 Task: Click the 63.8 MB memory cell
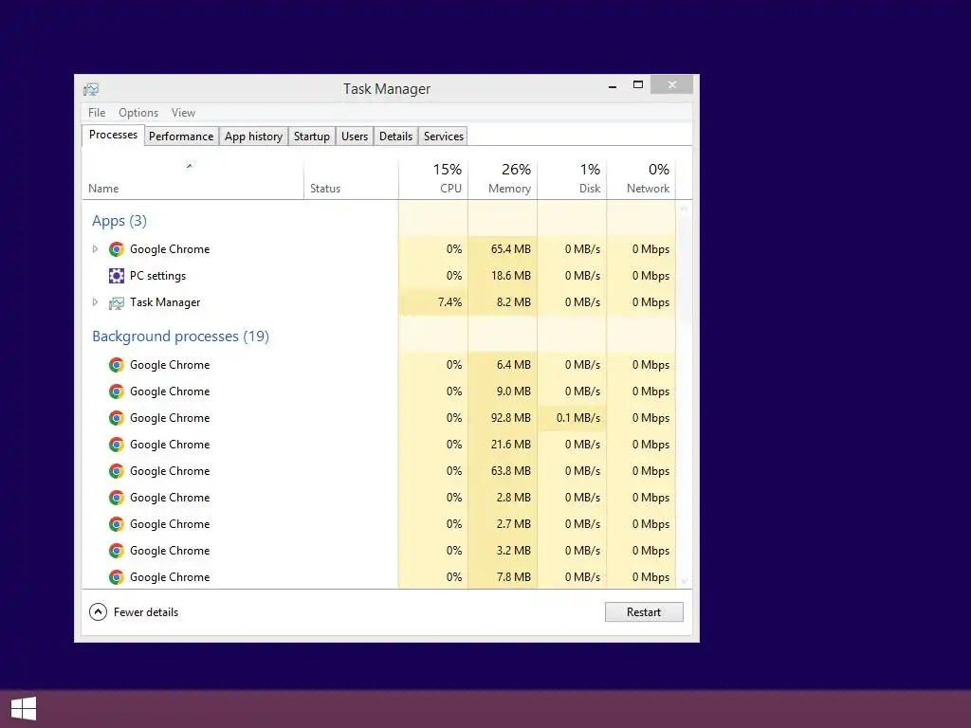[503, 472]
